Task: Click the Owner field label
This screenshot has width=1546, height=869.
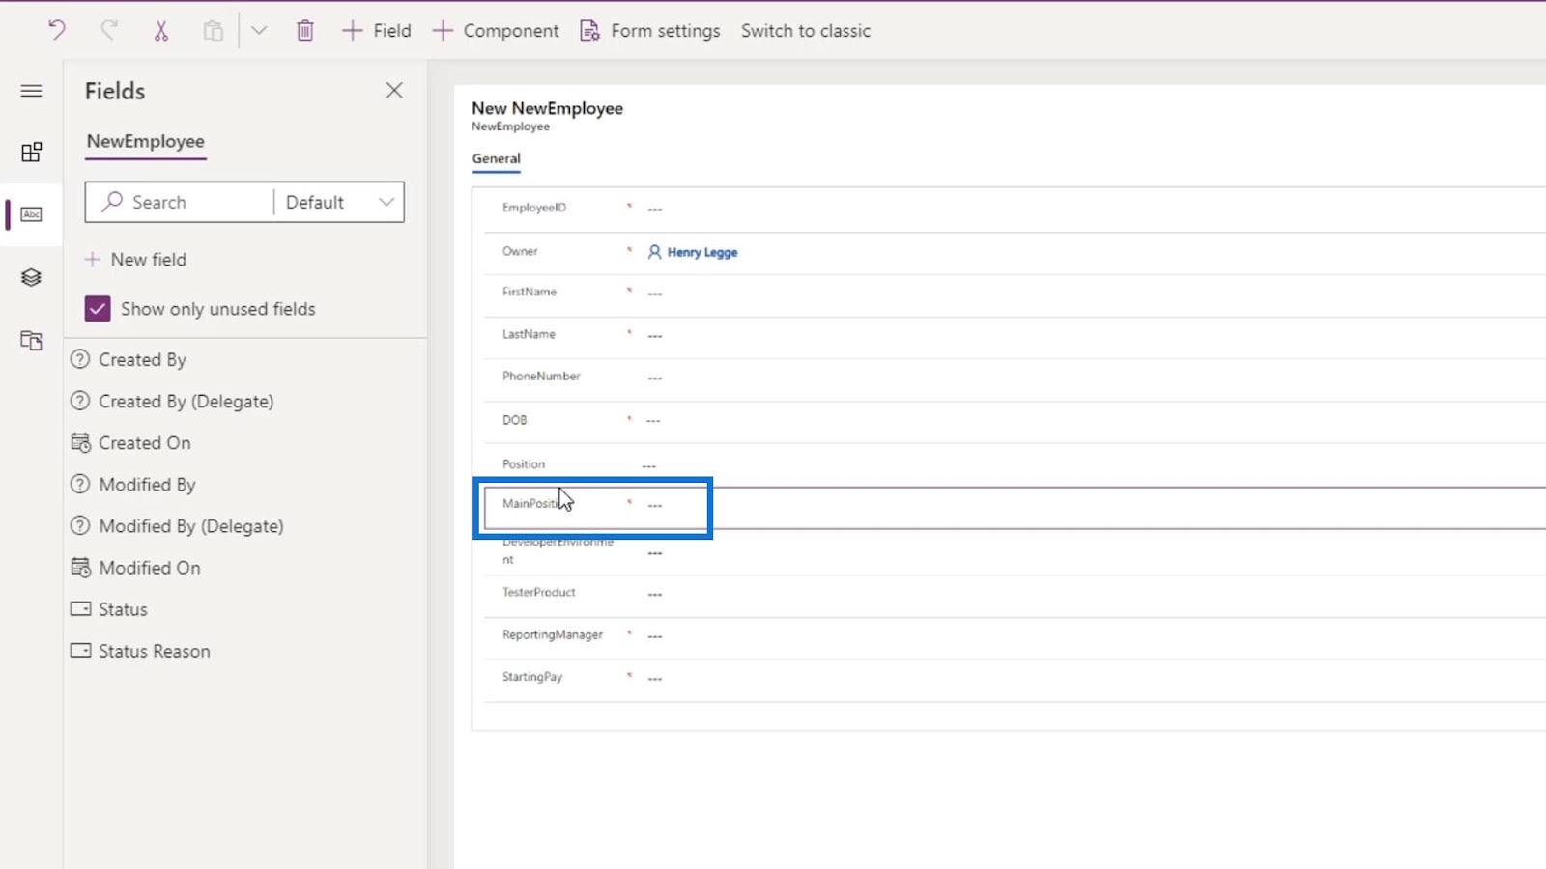Action: coord(520,251)
